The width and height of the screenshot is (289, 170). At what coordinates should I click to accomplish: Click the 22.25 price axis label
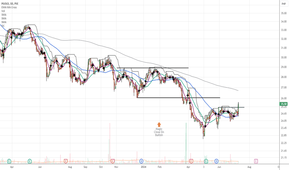[284, 143]
